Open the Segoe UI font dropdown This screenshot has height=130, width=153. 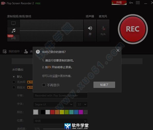(x=53, y=104)
